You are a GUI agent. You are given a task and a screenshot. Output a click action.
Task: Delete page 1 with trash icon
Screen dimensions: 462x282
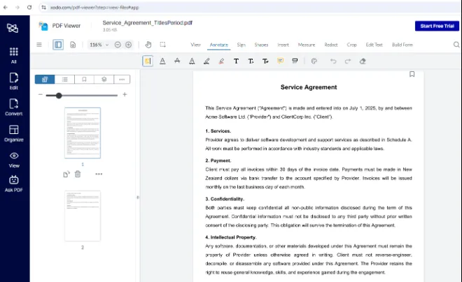tap(78, 174)
